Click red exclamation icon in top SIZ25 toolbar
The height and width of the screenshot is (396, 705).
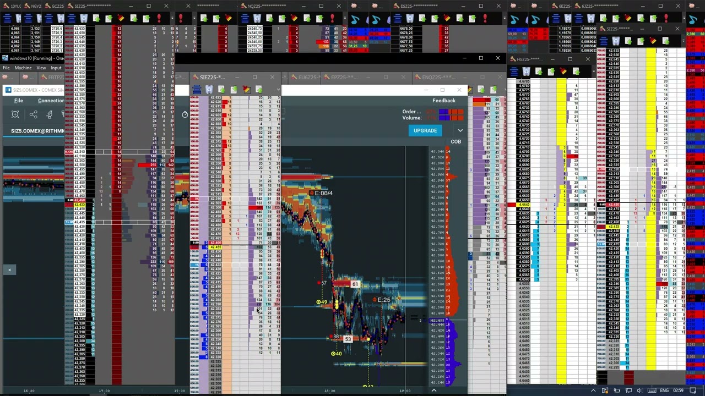(x=159, y=18)
